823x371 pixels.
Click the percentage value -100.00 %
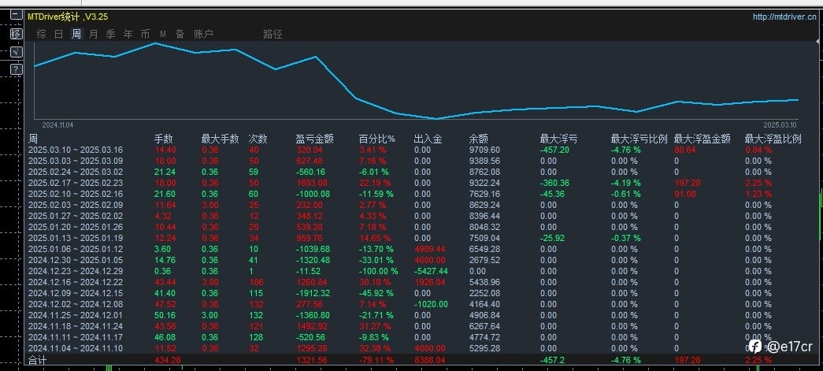[379, 271]
